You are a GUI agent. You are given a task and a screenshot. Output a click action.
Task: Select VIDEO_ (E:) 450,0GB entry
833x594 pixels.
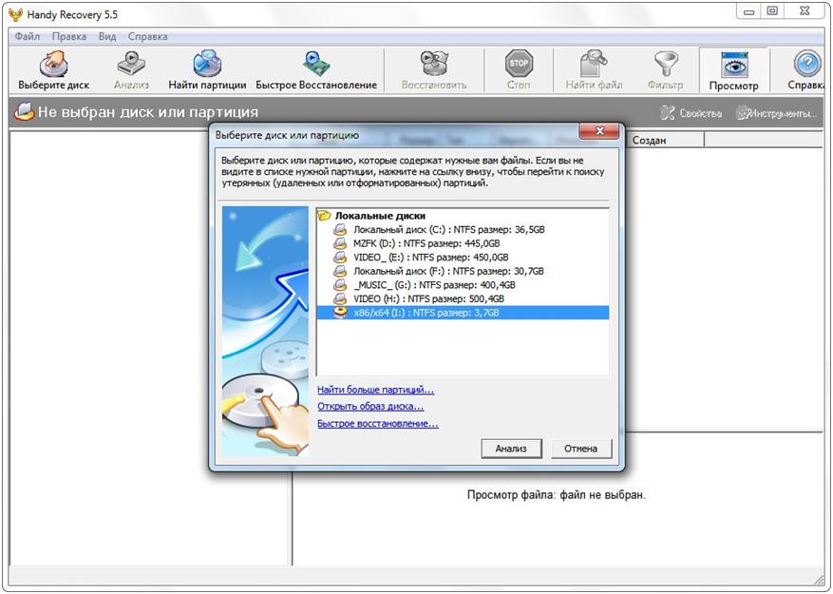431,258
